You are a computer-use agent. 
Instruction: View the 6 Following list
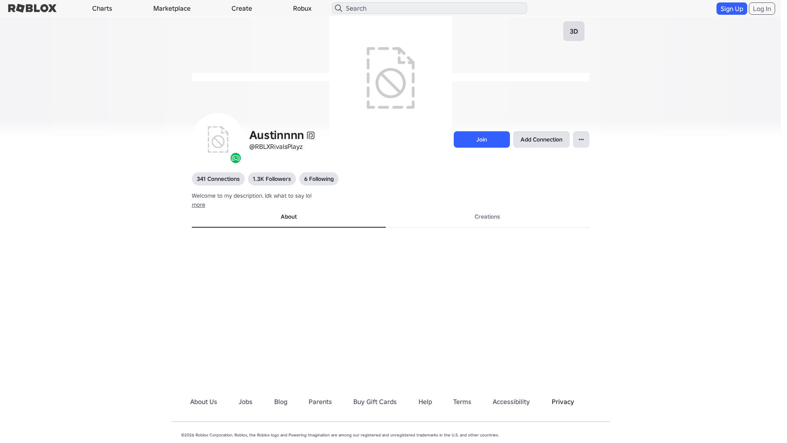(319, 179)
